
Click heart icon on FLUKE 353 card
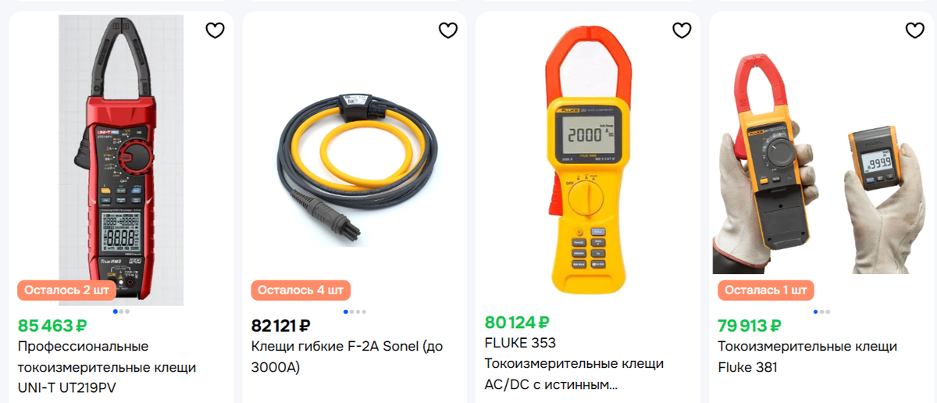point(682,30)
